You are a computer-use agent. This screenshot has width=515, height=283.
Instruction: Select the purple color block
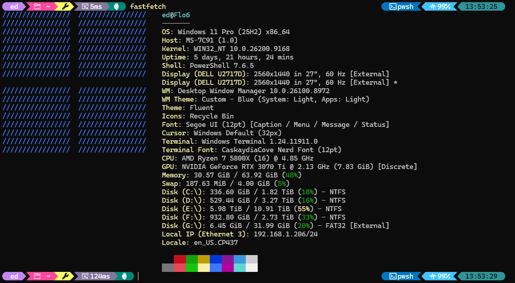click(x=228, y=259)
